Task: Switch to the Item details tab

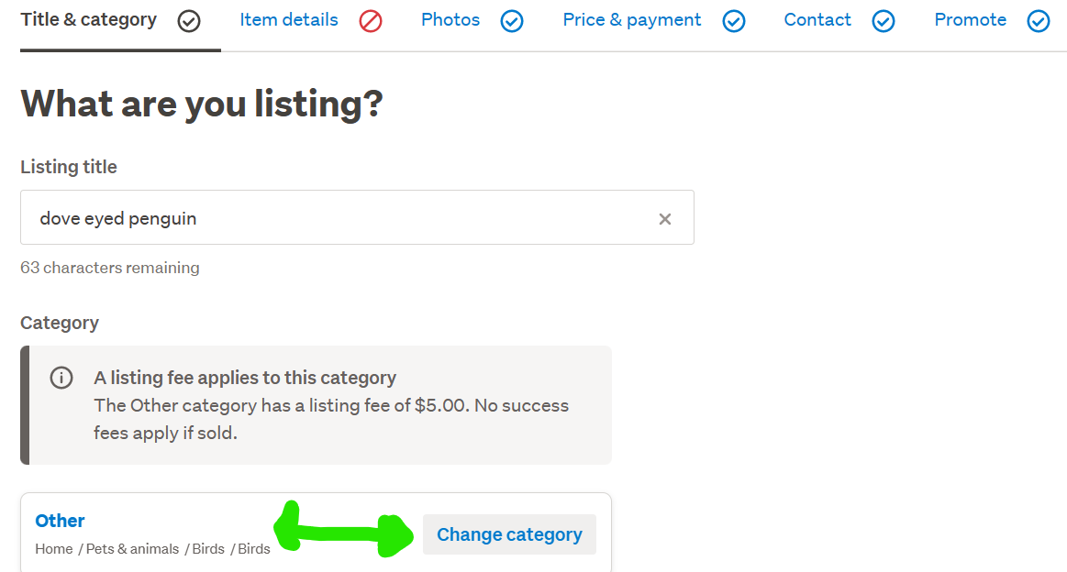Action: [289, 20]
